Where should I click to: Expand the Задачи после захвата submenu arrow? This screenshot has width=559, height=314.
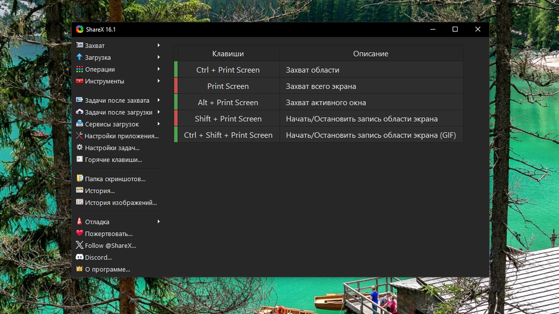click(x=159, y=100)
